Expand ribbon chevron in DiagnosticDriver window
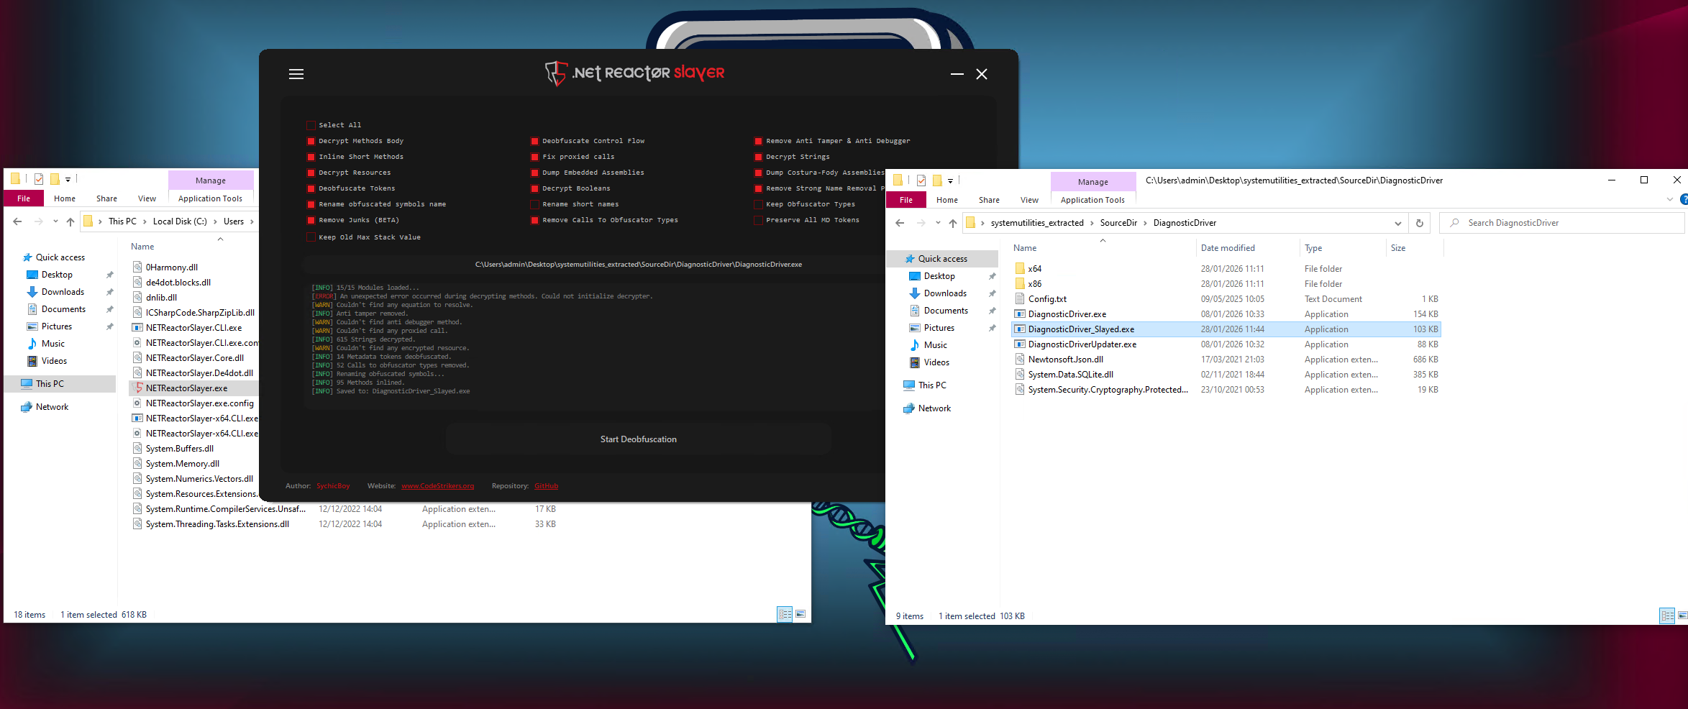The height and width of the screenshot is (709, 1688). point(1670,199)
